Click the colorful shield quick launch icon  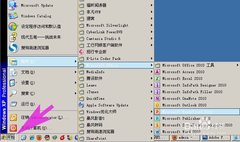tap(70, 138)
